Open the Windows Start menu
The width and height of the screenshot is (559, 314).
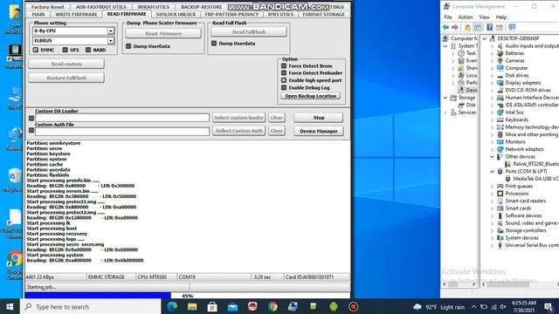point(10,306)
